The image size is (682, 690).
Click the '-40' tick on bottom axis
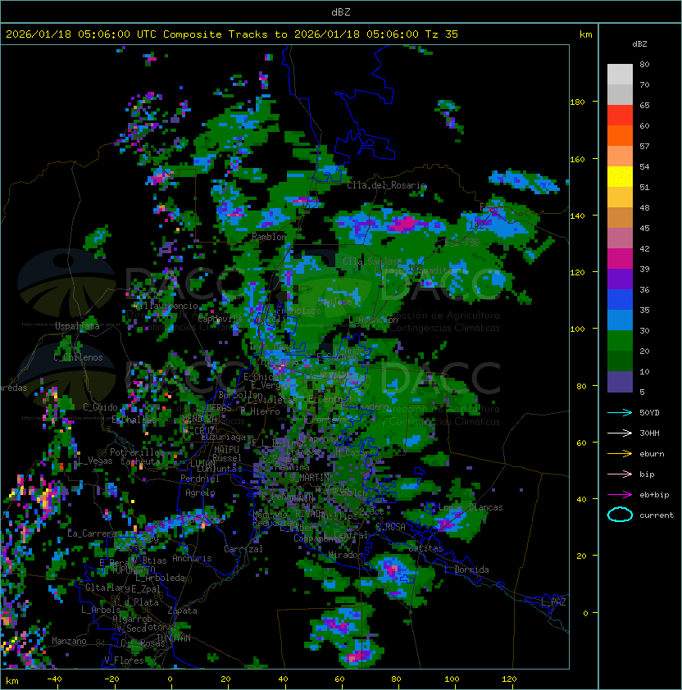coord(54,679)
